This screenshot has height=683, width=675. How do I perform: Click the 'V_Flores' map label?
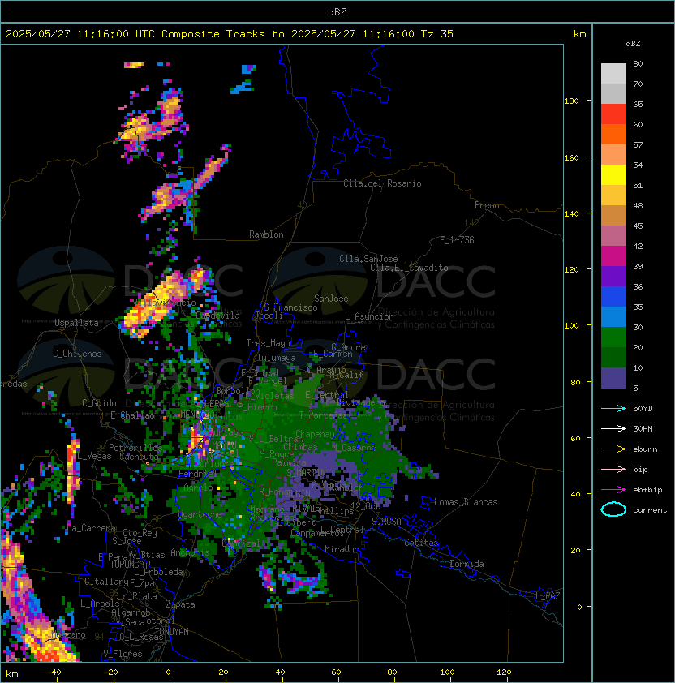[x=123, y=654]
